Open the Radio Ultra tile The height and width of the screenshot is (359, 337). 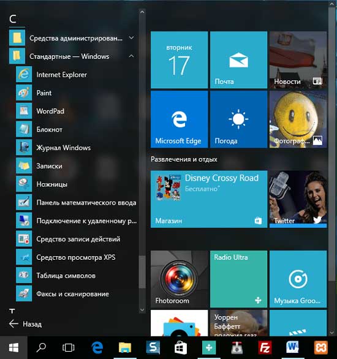238,279
